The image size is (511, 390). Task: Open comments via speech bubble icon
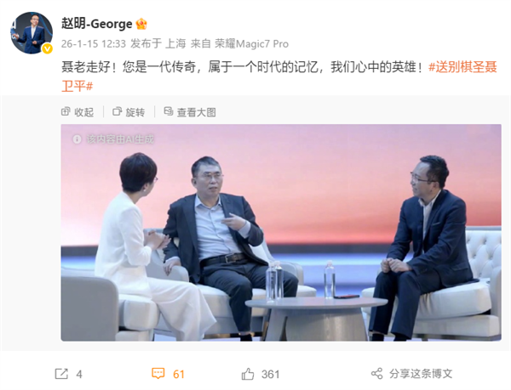click(158, 373)
